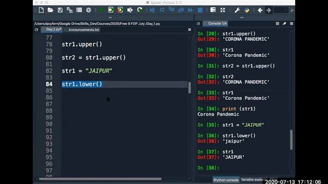Screen dimensions: 328x184
Task: Open Preferences with the wrench icon
Action: (x=237, y=10)
